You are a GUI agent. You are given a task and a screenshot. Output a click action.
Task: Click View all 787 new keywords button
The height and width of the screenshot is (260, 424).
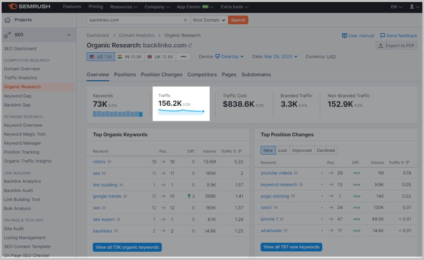(291, 247)
